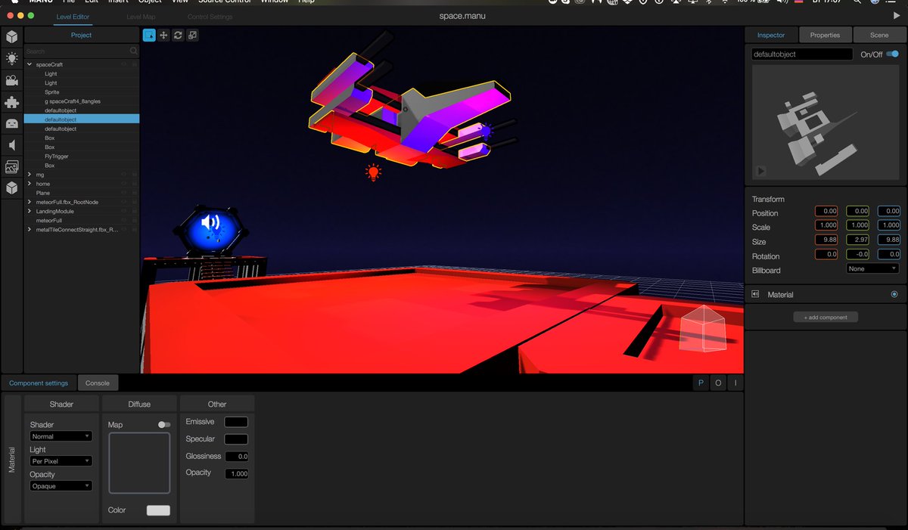Toggle visibility eye for spaceCraft

[x=123, y=64]
